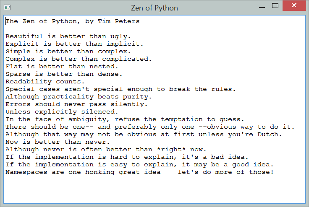
Task: Click the 'Explicit is better than implicit' line
Action: pyautogui.click(x=74, y=44)
